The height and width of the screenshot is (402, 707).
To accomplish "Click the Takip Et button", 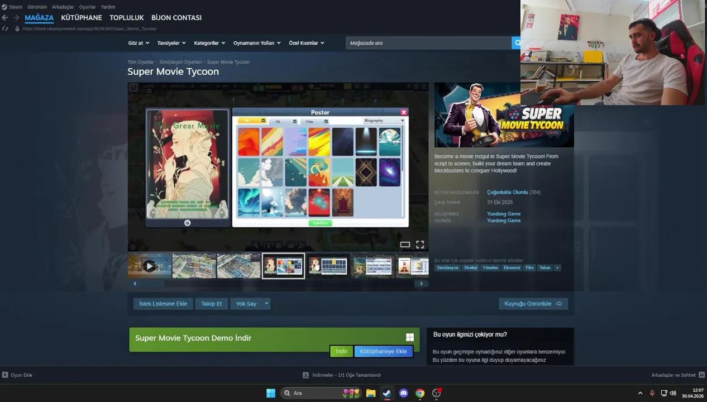I will click(x=212, y=304).
